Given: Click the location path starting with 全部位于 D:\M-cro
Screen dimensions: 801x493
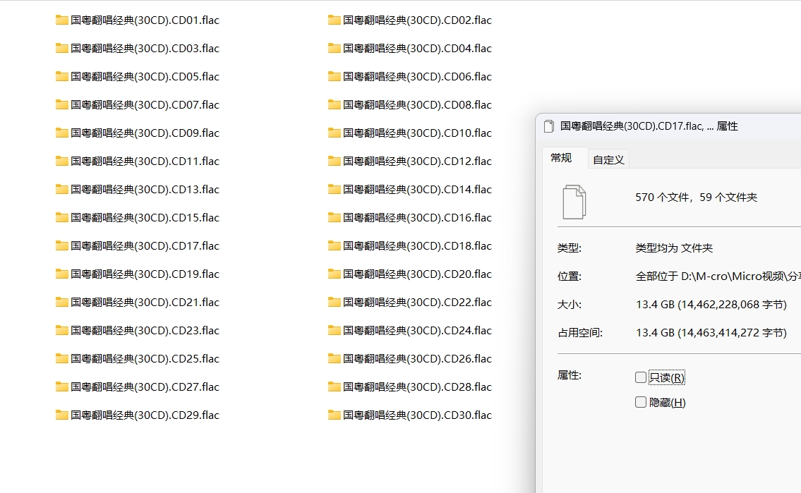Looking at the screenshot, I should click(718, 276).
